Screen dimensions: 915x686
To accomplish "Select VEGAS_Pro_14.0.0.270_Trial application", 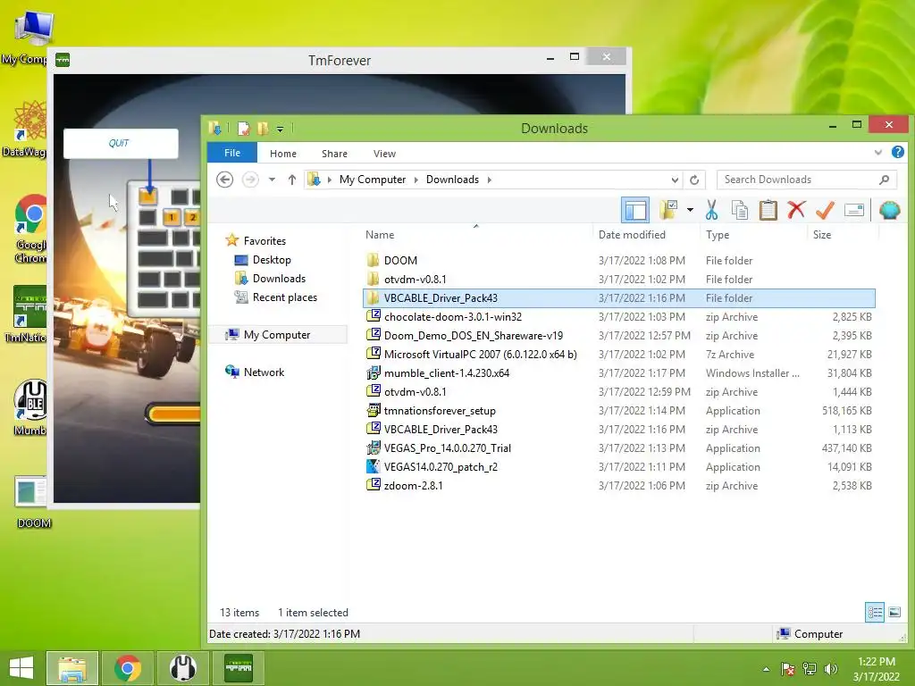I will click(x=618, y=448).
